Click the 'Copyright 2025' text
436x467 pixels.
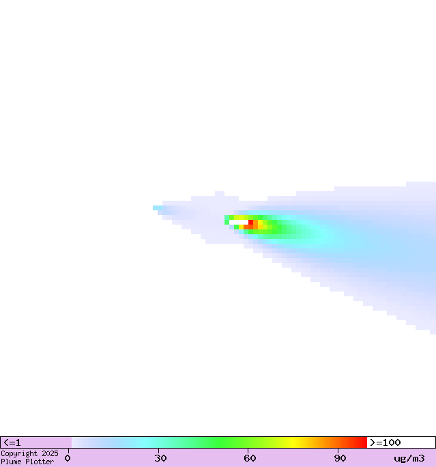point(30,453)
